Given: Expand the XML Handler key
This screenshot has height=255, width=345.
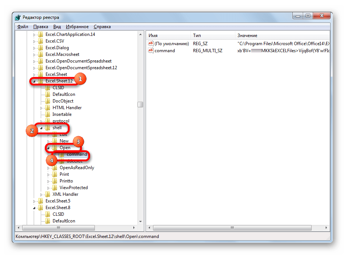Looking at the screenshot, I should pos(41,195).
